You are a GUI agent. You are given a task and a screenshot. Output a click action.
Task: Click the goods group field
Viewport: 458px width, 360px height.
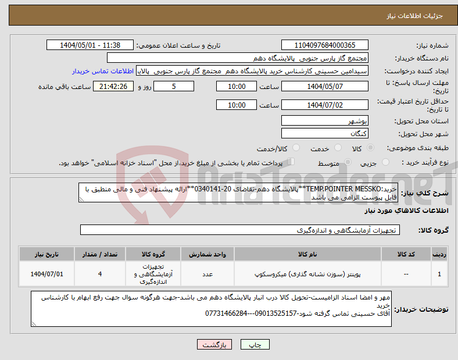[x=240, y=230]
